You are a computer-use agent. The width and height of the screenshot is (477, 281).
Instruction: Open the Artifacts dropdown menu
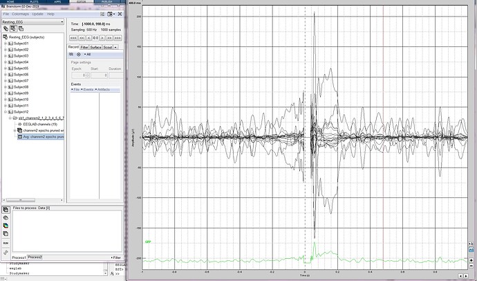(x=102, y=89)
